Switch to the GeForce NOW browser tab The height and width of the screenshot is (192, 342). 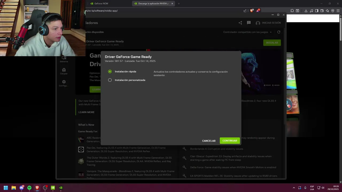[102, 4]
